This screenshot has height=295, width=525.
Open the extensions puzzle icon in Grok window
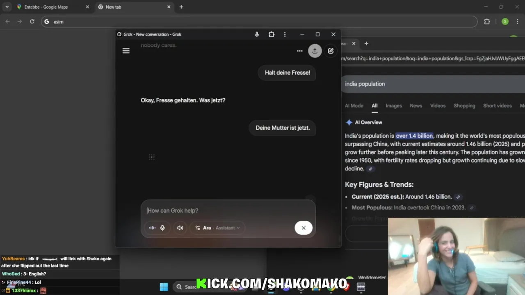(272, 34)
